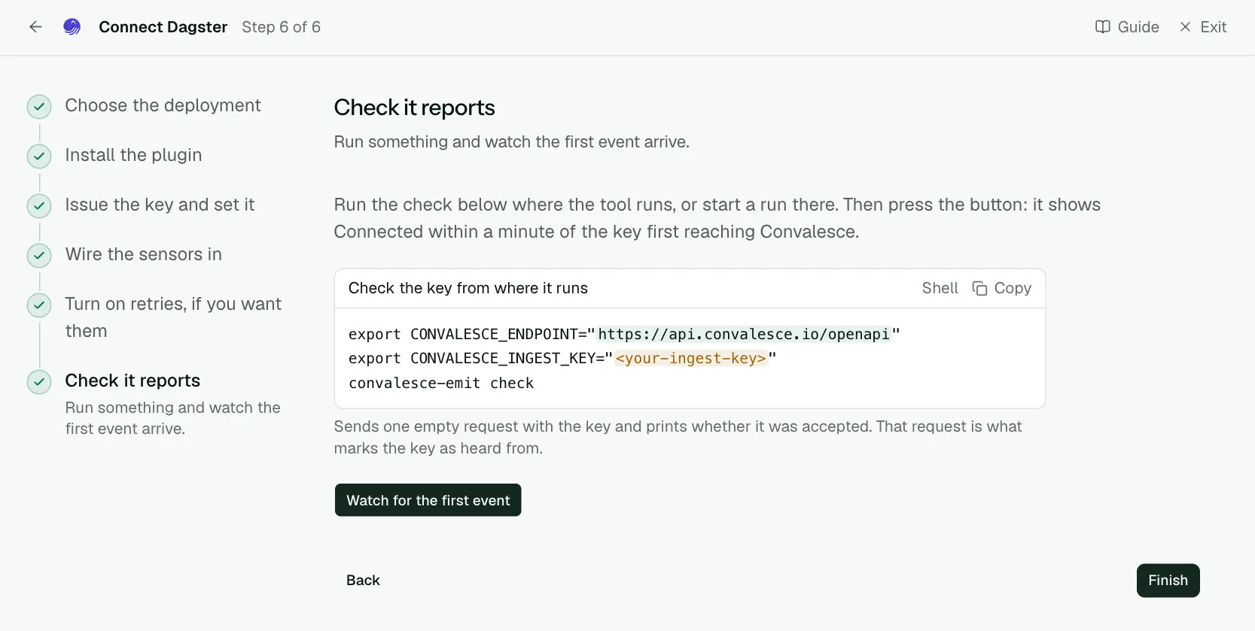Click the paragraph starting Run the check below
The height and width of the screenshot is (631, 1255).
[717, 218]
